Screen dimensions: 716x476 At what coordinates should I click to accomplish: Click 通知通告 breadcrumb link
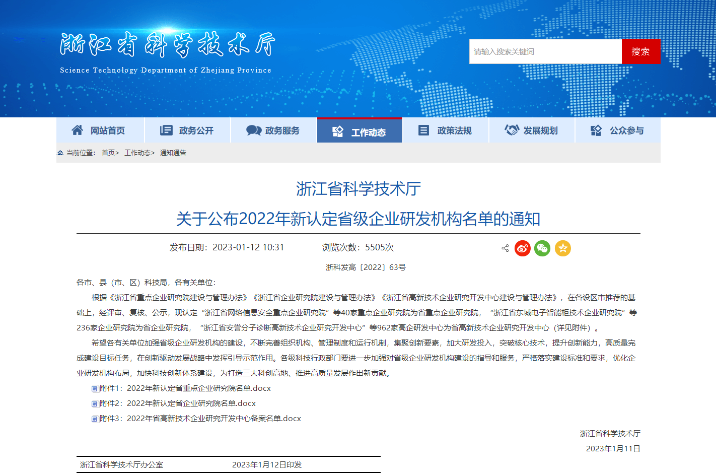(x=173, y=153)
